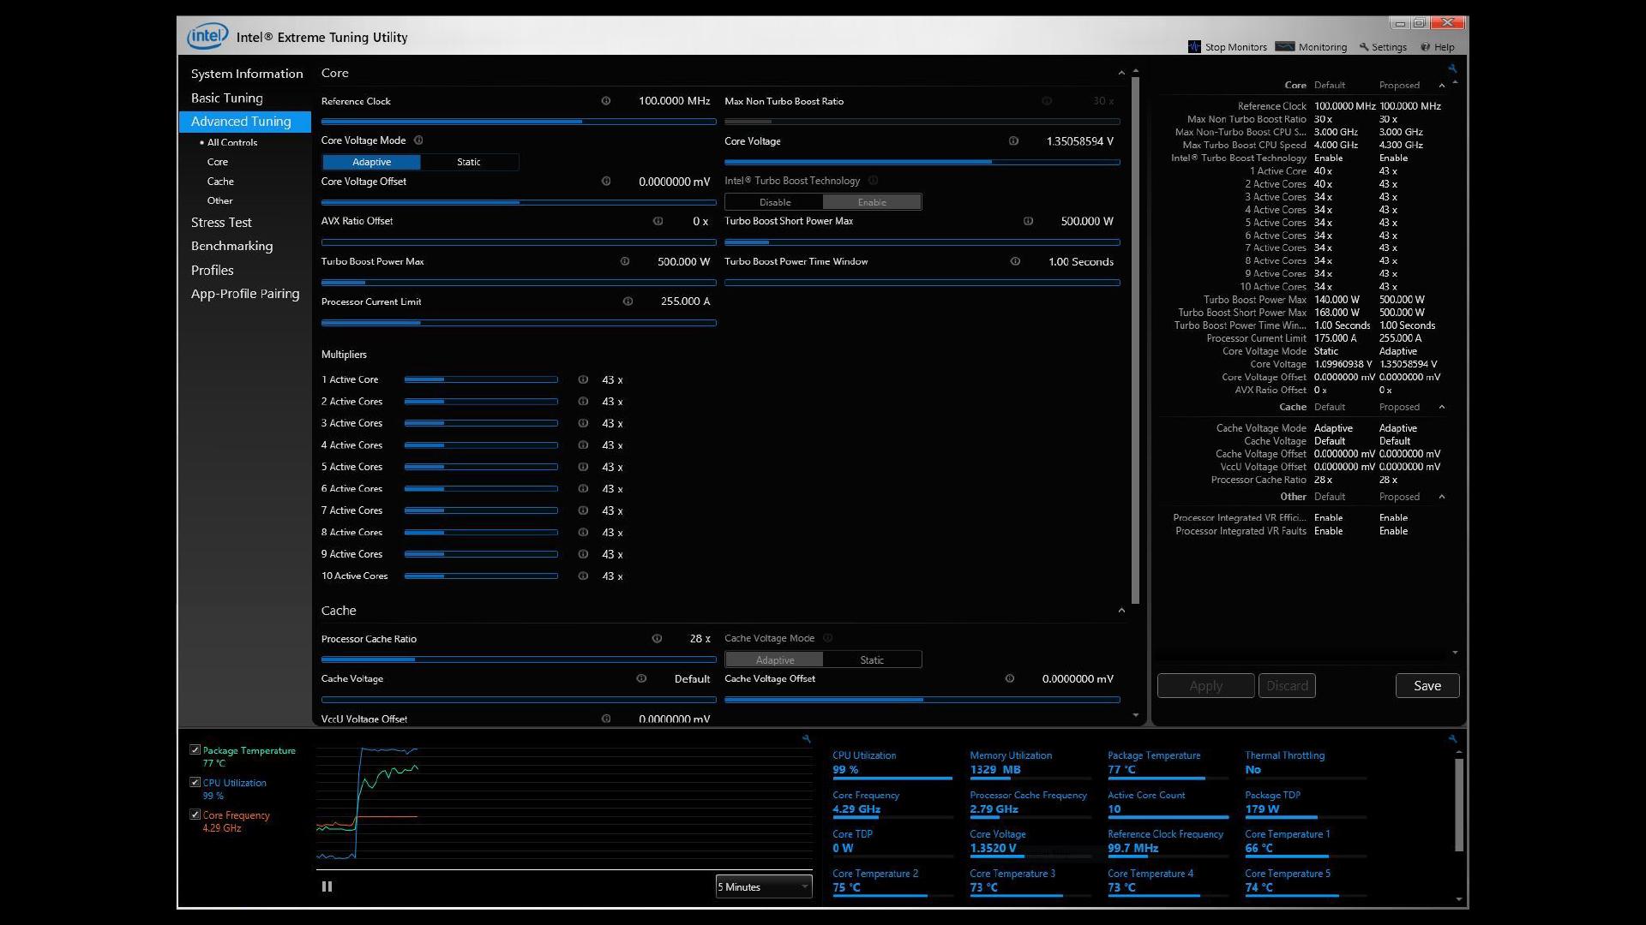Click the info icon beside Reference Clock
Viewport: 1646px width, 925px height.
pyautogui.click(x=606, y=101)
